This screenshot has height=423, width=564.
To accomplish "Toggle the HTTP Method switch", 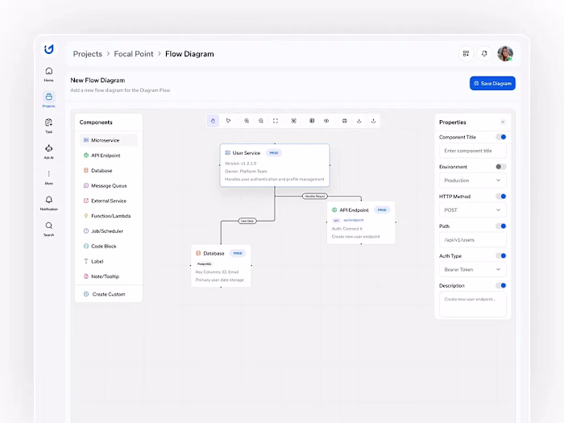I will [x=501, y=197].
